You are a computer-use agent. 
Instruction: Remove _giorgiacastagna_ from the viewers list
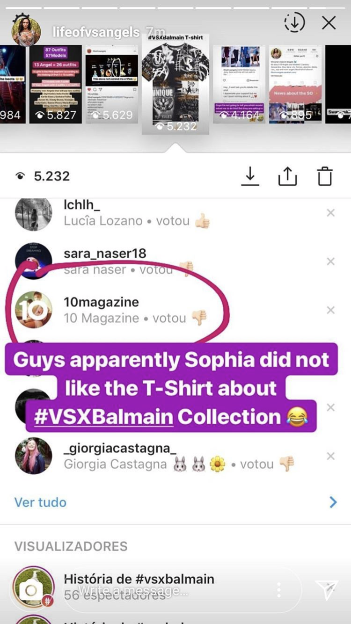click(x=330, y=456)
